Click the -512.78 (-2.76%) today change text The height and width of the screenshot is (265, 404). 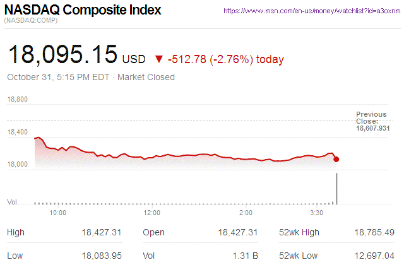coord(226,59)
